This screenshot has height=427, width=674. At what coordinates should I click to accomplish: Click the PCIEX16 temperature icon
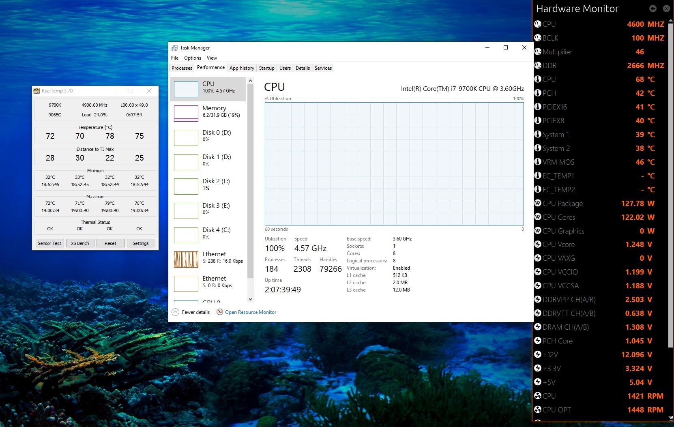[538, 107]
